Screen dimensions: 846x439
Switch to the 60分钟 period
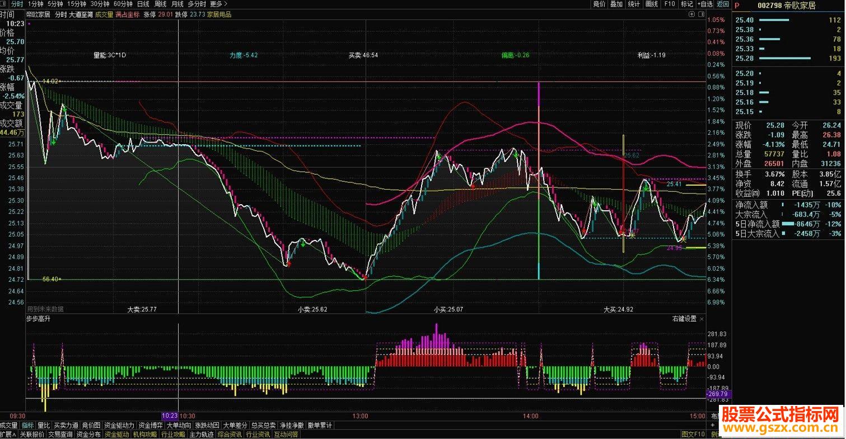tap(123, 4)
